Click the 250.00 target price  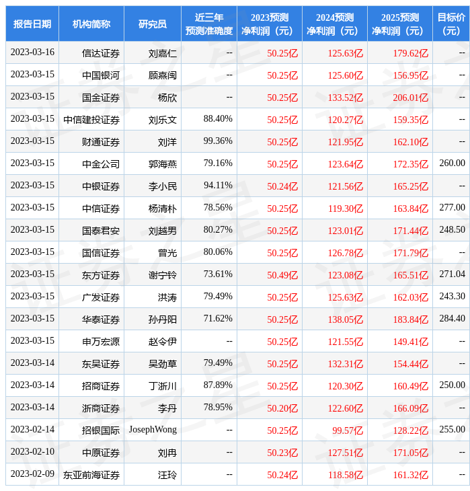(452, 385)
